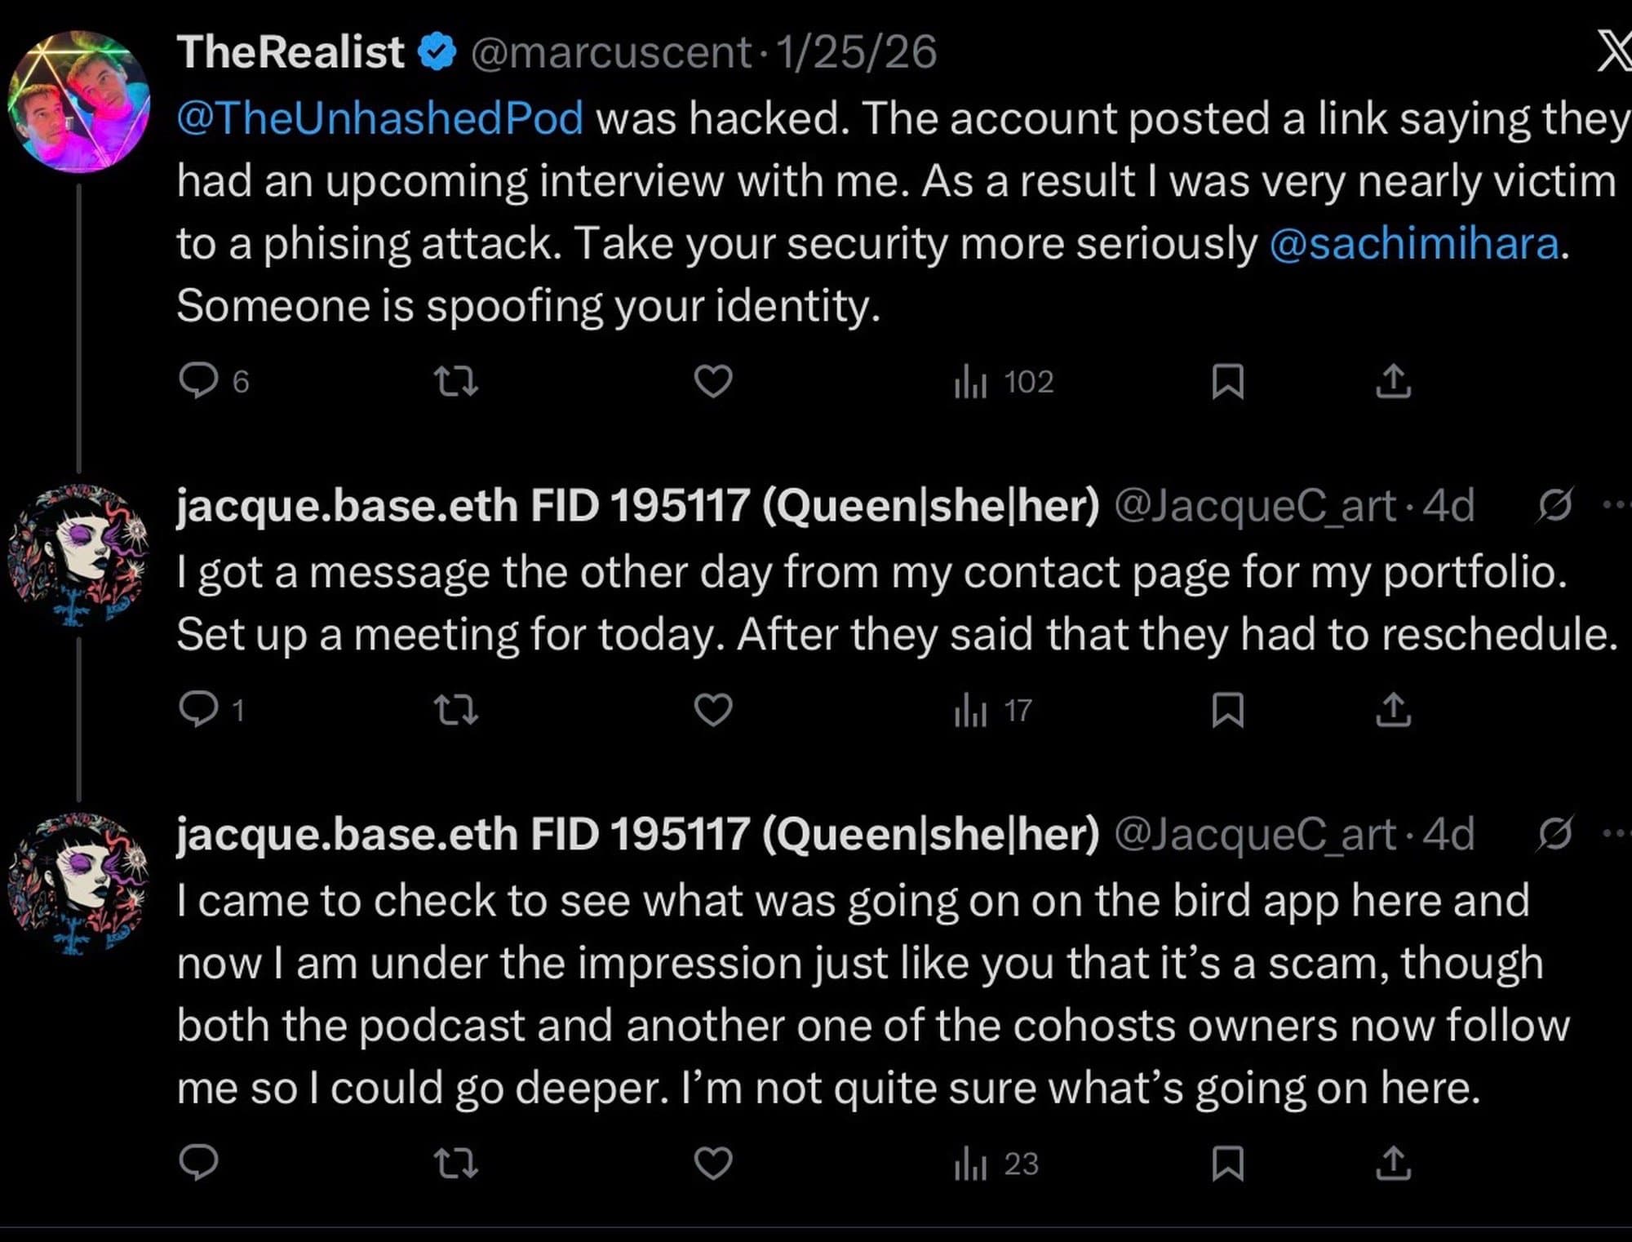The image size is (1632, 1242).
Task: Bookmark TheRealist's tweet
Action: 1227,381
